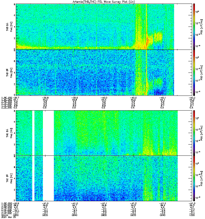The height and width of the screenshot is (219, 205).
Task: Click the Y_RE_GSE value 45.1
Action: coord(16,100)
